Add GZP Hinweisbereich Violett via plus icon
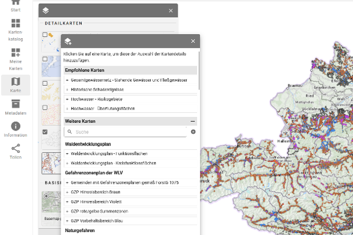This screenshot has height=235, width=353. point(67,202)
